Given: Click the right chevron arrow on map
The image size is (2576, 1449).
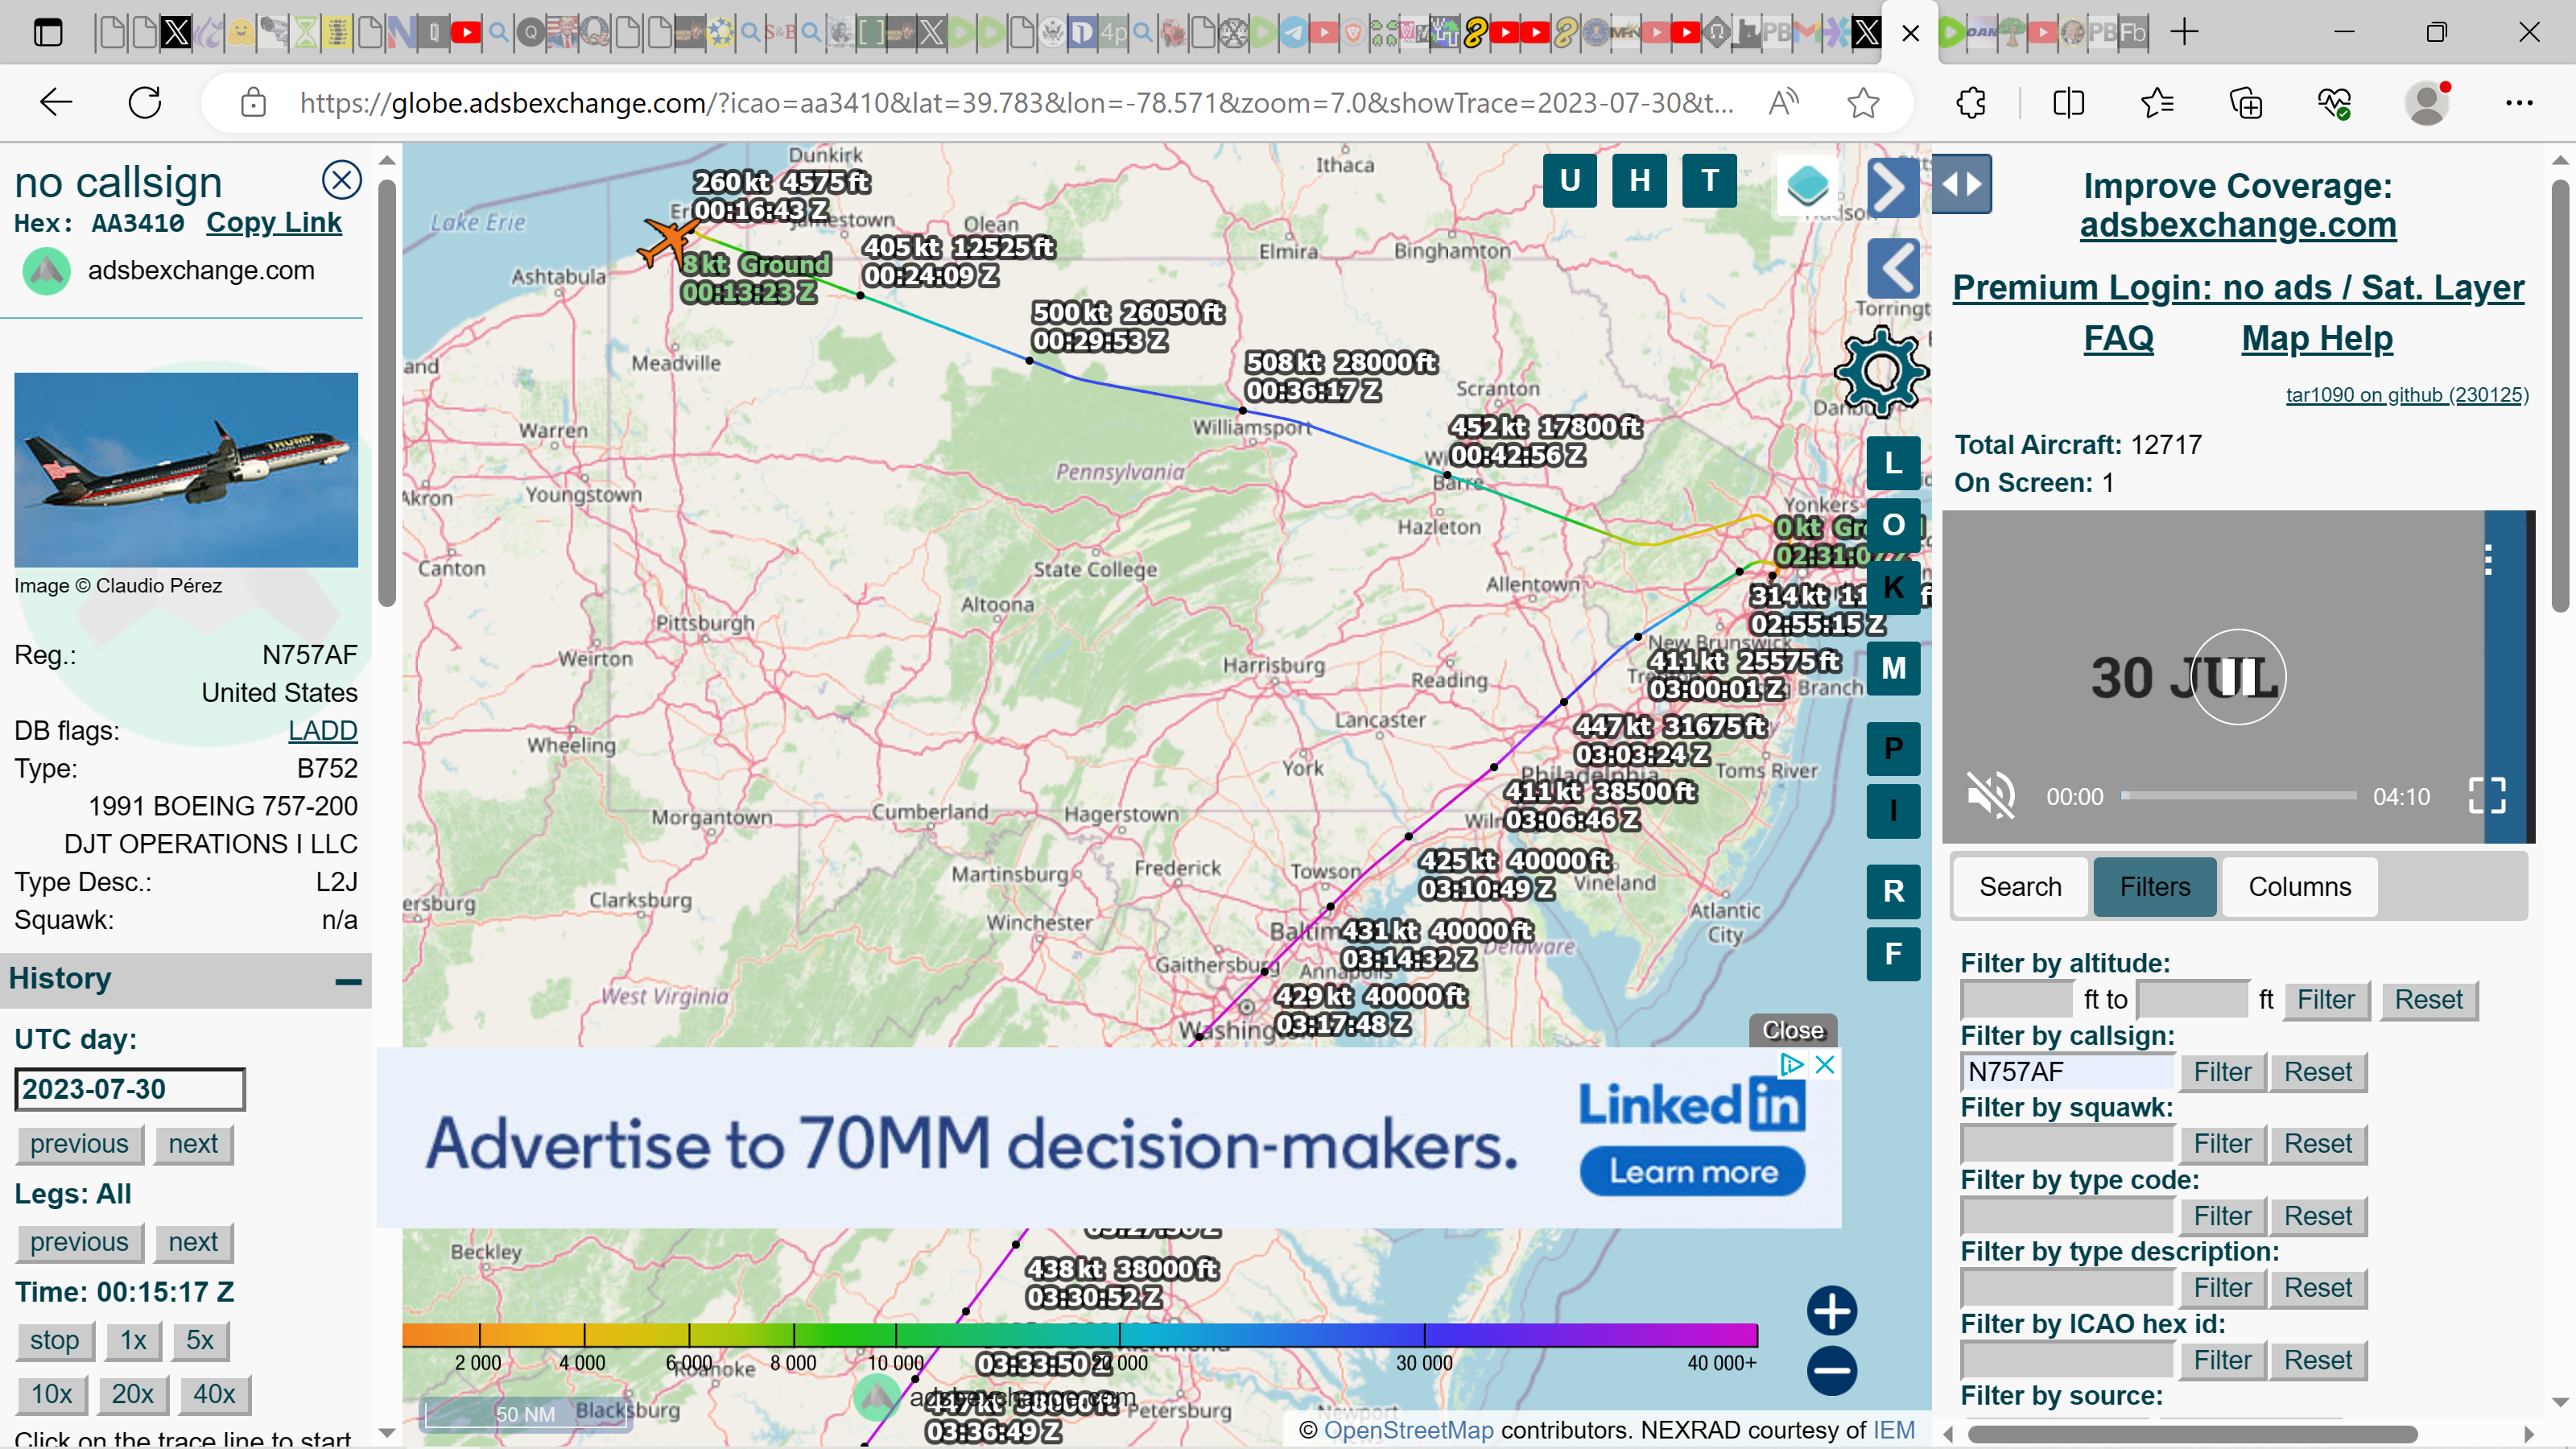Looking at the screenshot, I should tap(1893, 187).
